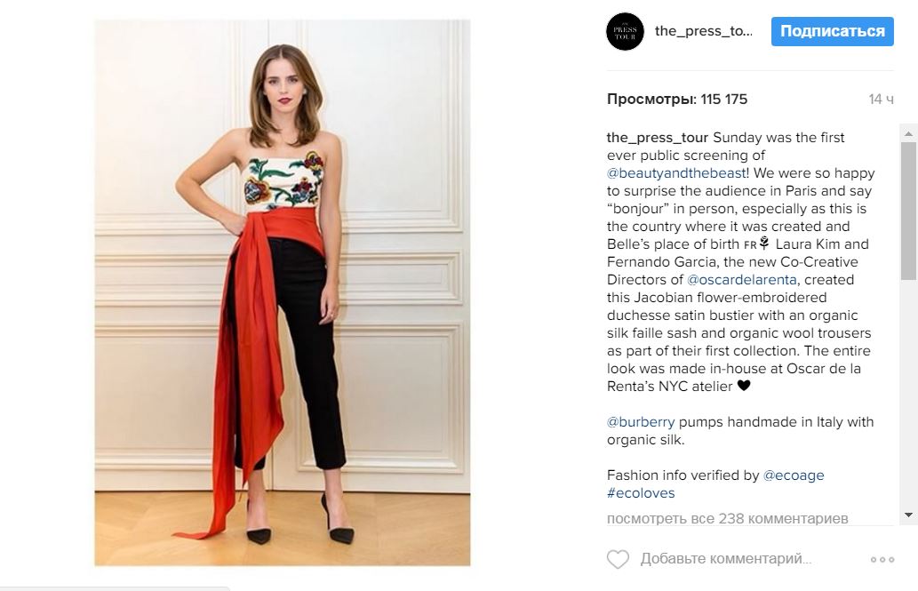
Task: Open the @oscardelarenta mention link
Action: [x=742, y=279]
